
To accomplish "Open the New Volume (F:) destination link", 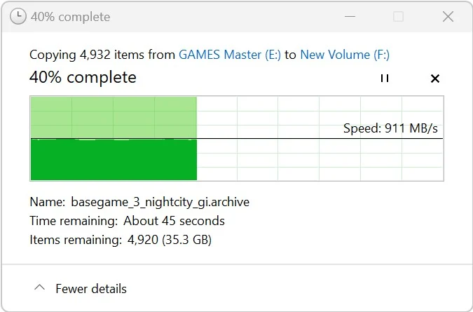I will [345, 55].
